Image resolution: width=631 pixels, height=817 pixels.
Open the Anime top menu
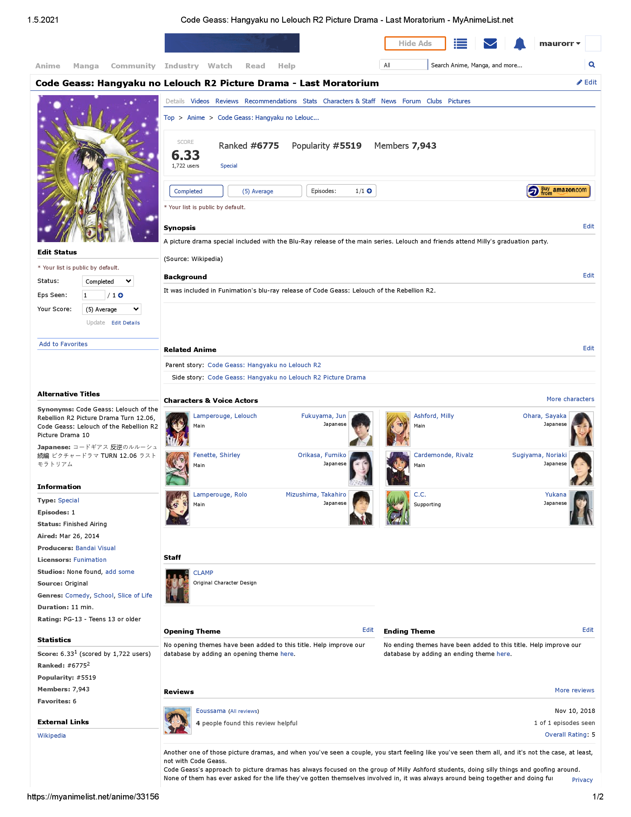click(x=47, y=66)
